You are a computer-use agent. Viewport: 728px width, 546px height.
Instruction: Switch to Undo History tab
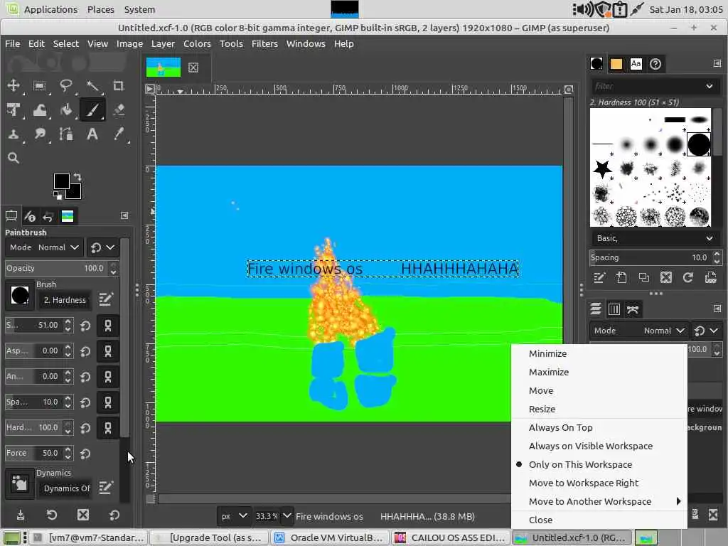tap(48, 216)
